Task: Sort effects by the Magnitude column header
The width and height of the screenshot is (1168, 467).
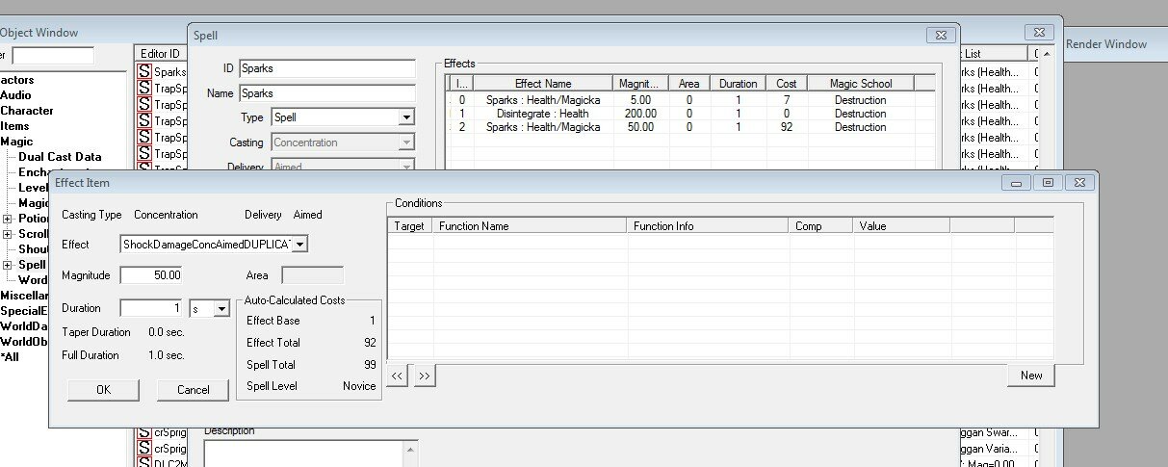Action: coord(639,84)
